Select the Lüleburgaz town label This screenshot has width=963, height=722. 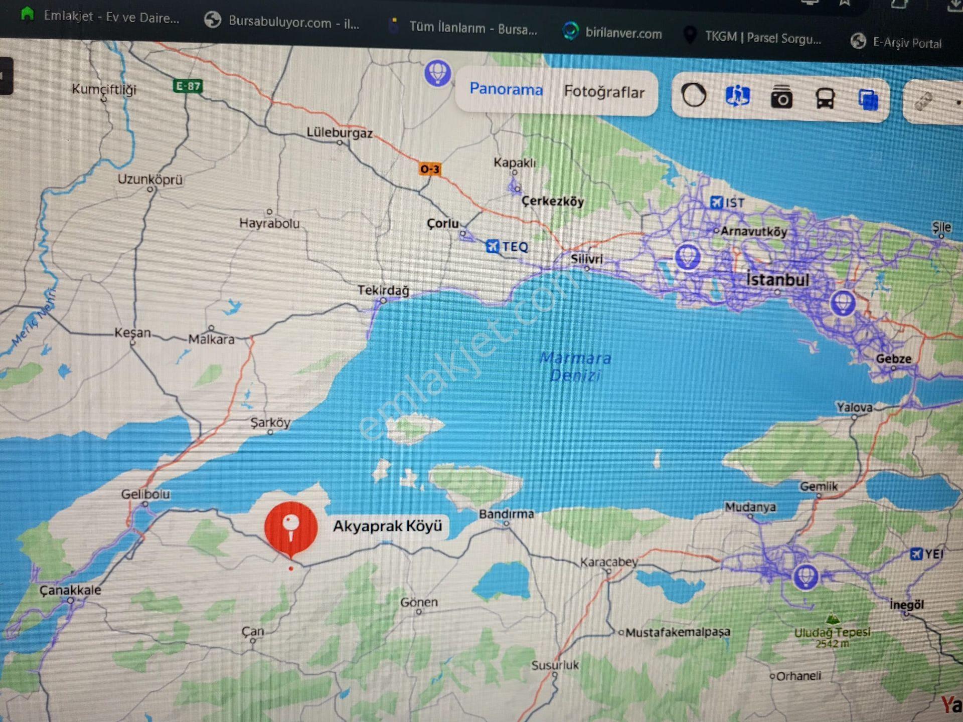340,133
